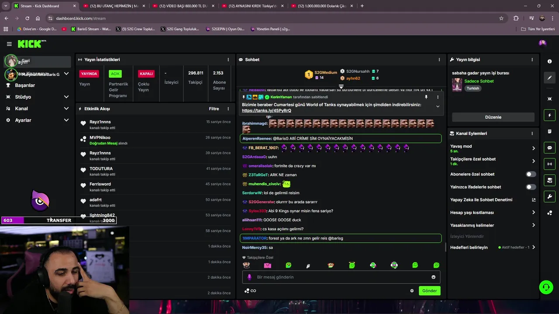This screenshot has width=559, height=314.
Task: Click the browser address bar
Action: pos(275,18)
